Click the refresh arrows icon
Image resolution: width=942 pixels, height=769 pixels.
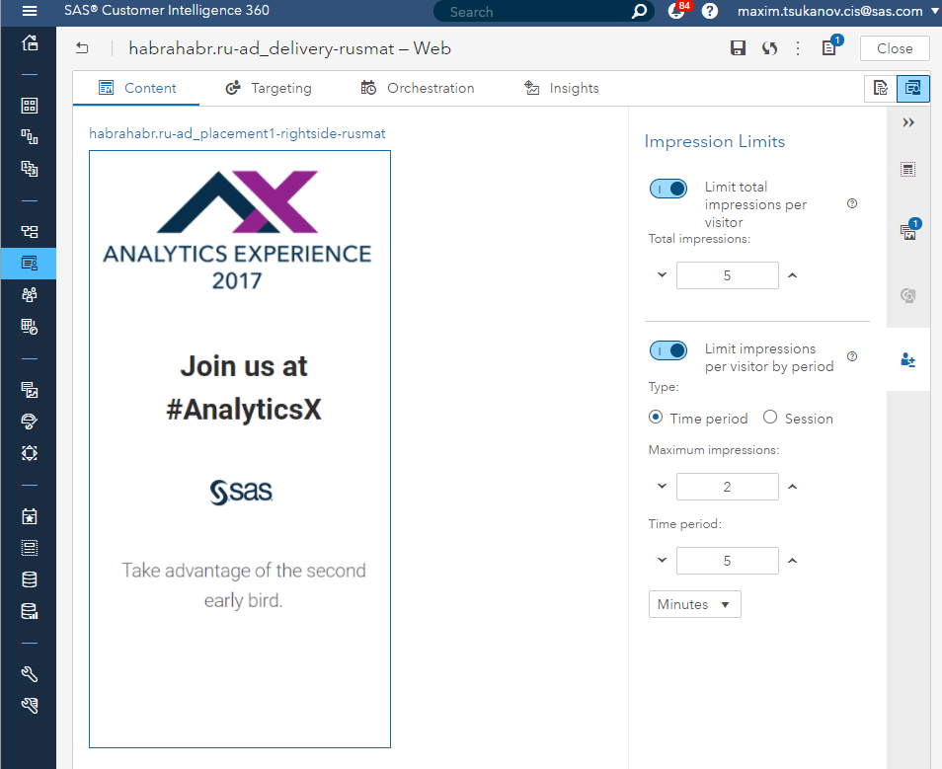click(x=769, y=48)
